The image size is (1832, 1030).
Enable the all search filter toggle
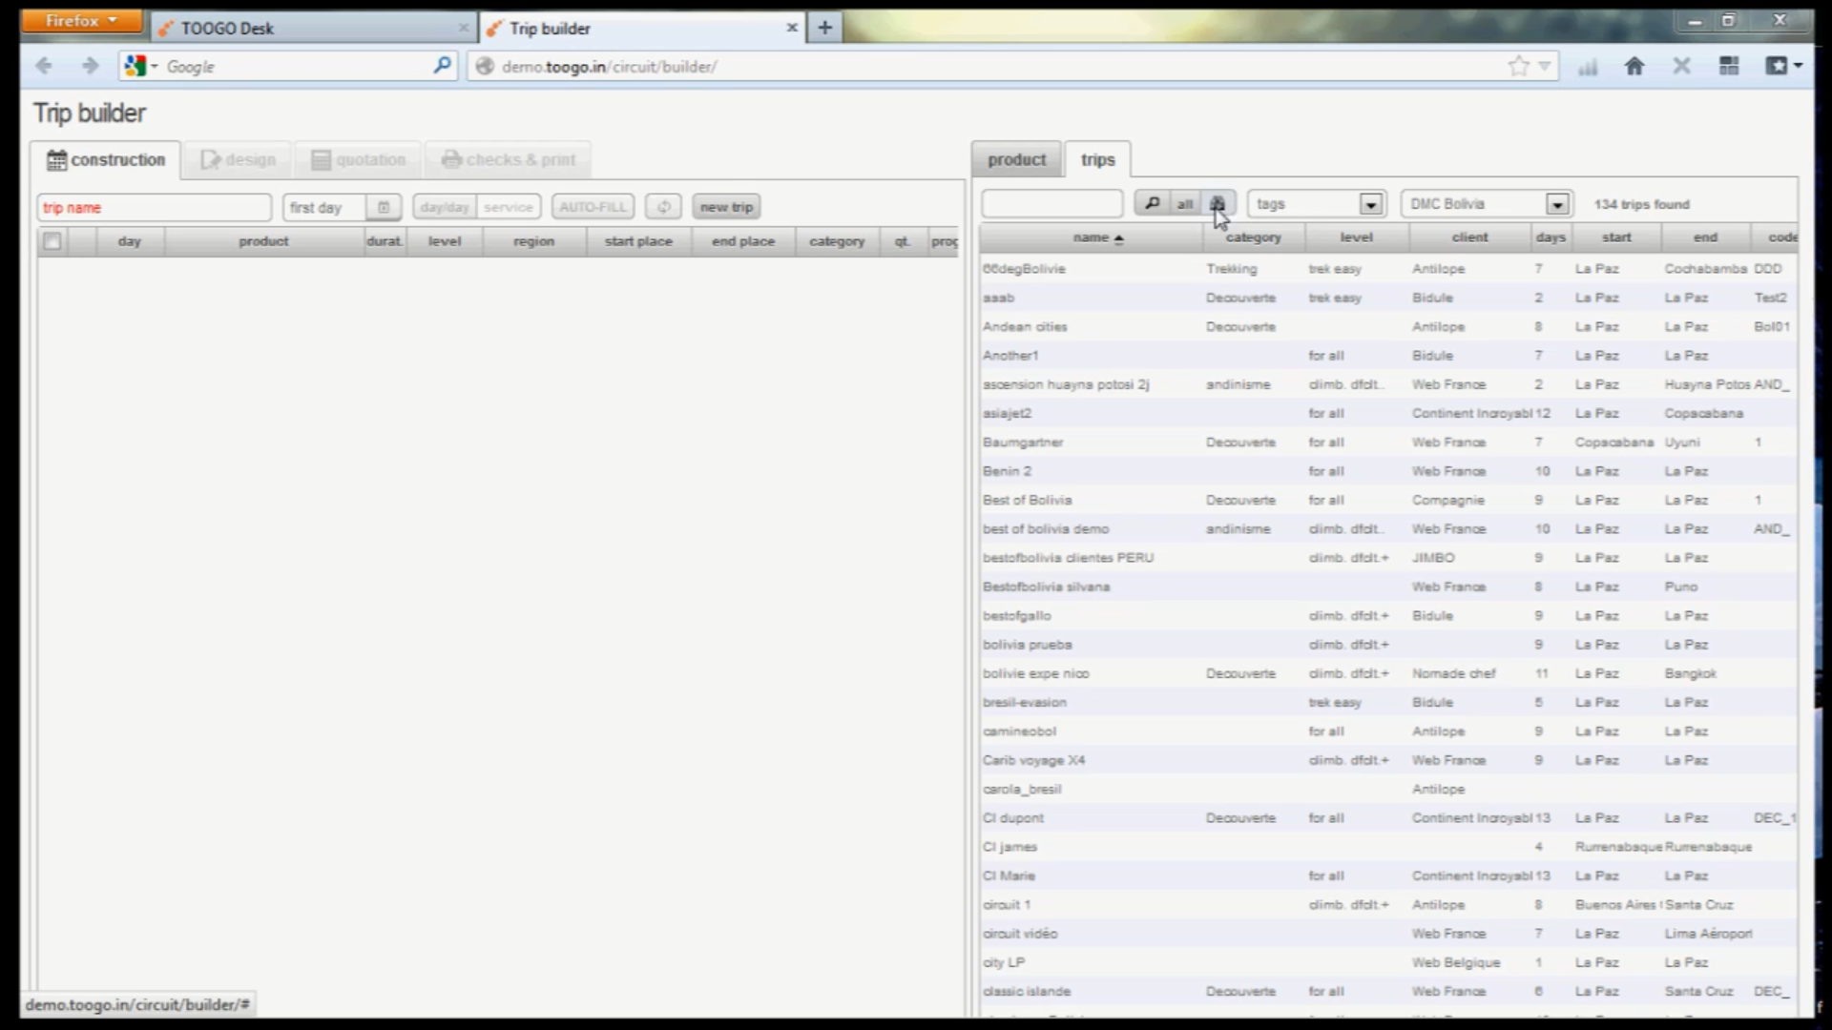(1186, 203)
